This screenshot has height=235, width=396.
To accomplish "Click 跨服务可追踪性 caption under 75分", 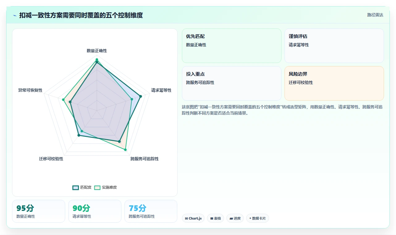I will coord(142,216).
